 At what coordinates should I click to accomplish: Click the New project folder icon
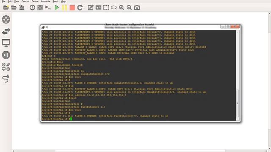coord(6,8)
